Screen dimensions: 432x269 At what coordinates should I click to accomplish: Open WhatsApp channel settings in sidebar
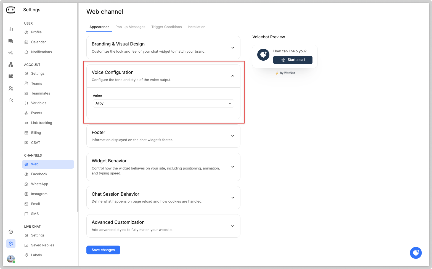coord(39,184)
